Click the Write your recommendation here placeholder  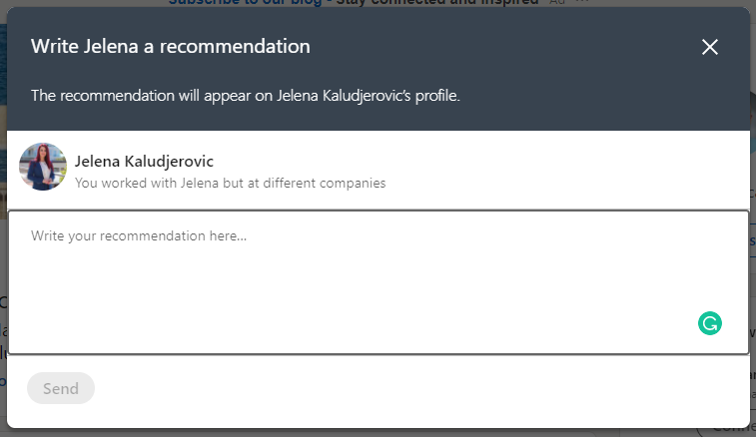pos(139,236)
